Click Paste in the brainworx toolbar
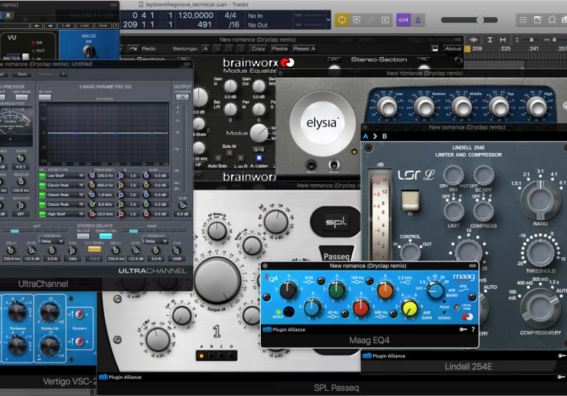 click(x=279, y=48)
